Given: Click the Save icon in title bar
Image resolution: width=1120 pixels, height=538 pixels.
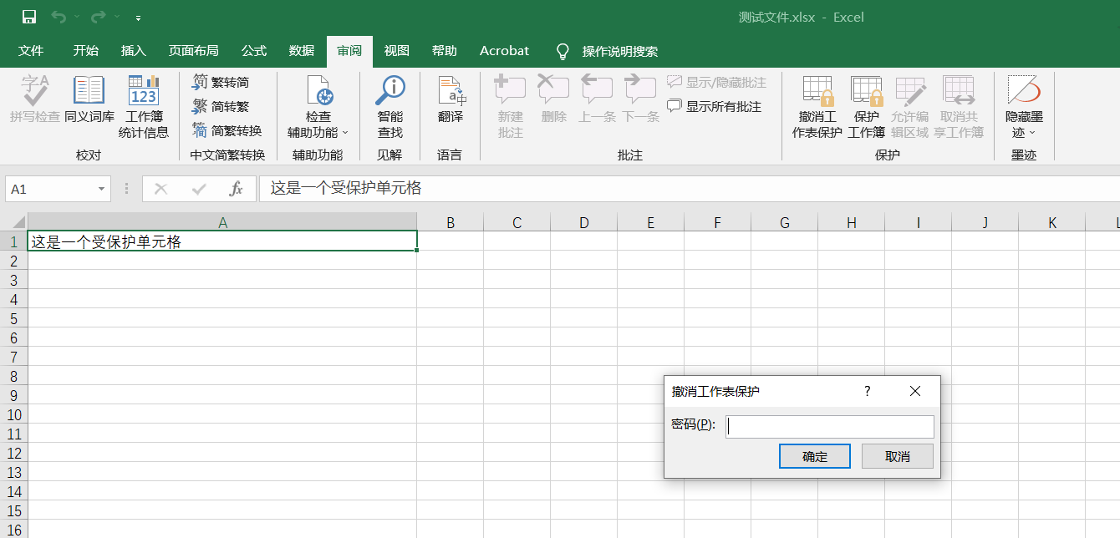Looking at the screenshot, I should pos(29,17).
